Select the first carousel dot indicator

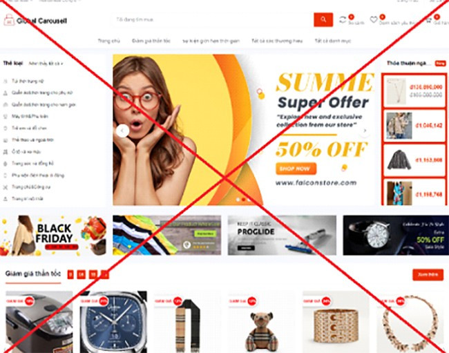click(238, 200)
